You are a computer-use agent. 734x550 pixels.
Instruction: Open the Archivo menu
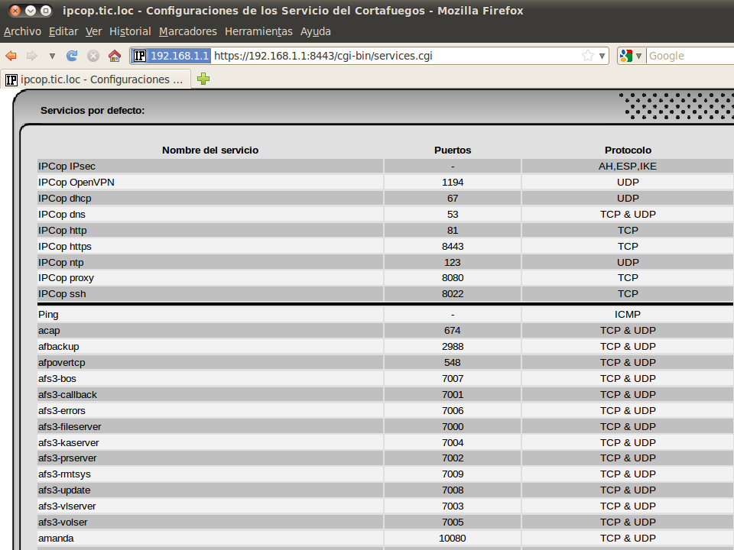tap(22, 31)
